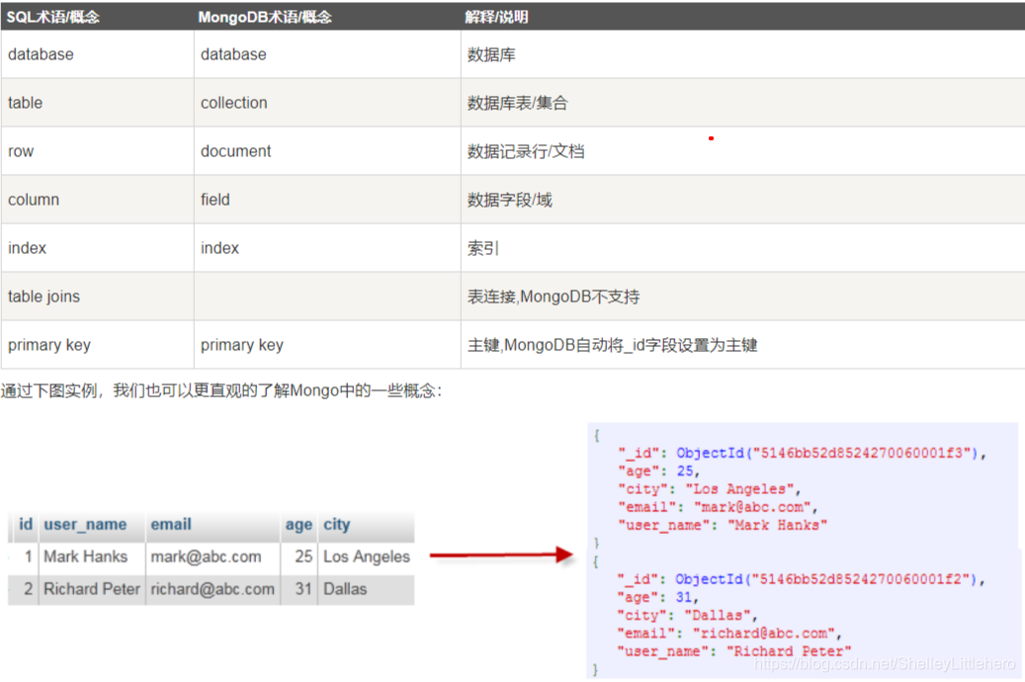Select the 'Richard Peter' table cell
Screen dimensions: 1025x682
92,589
